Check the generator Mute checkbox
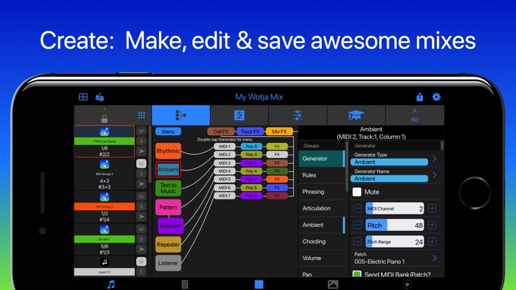516x290 pixels. [356, 192]
